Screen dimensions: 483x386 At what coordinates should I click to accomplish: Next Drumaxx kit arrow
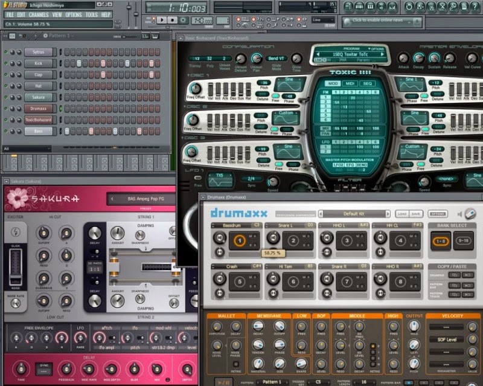pos(388,214)
